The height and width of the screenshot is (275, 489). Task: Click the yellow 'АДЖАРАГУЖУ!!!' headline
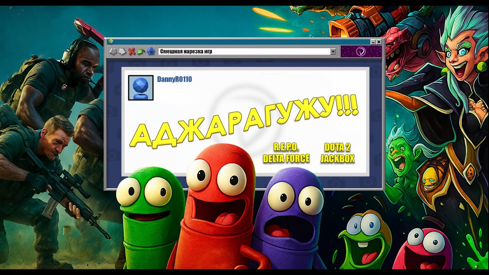pos(244,121)
